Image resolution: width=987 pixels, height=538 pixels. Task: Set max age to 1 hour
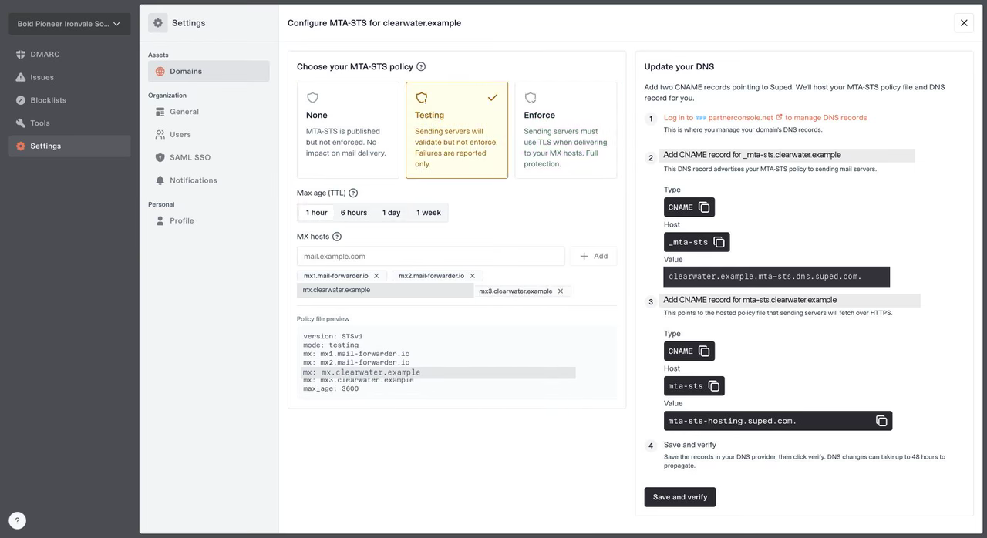click(316, 213)
